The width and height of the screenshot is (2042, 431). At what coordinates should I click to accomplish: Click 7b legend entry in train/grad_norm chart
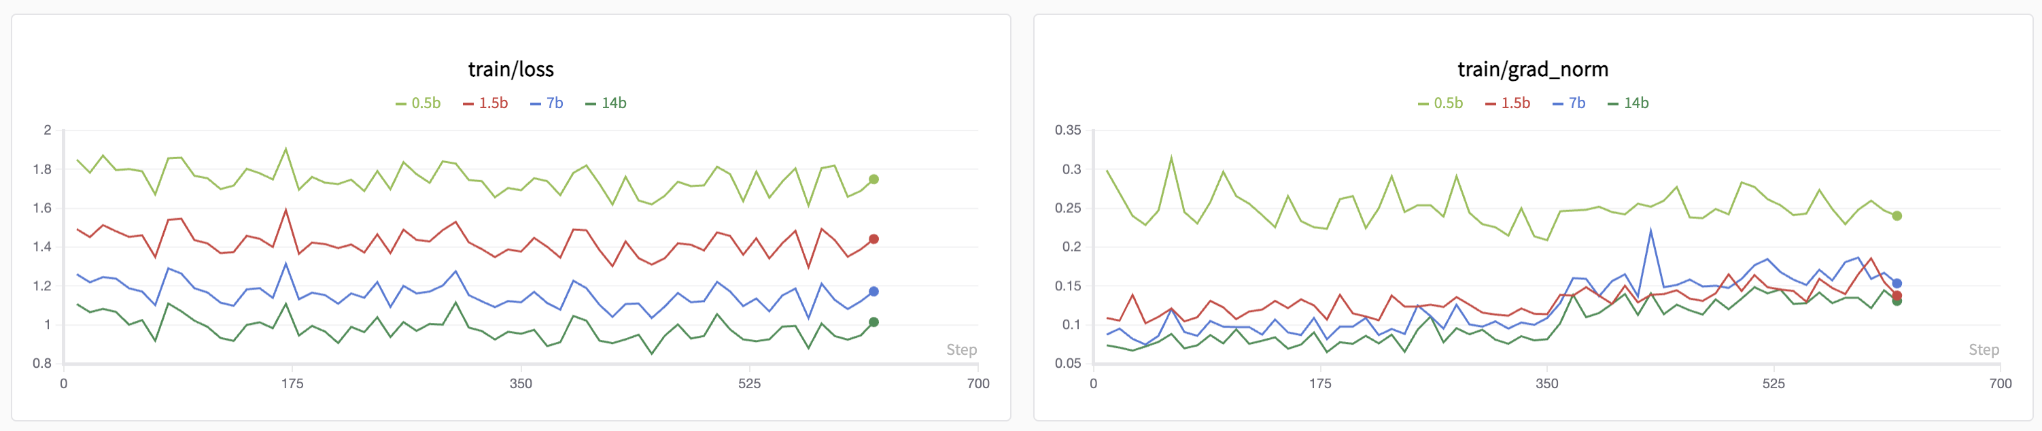1570,103
